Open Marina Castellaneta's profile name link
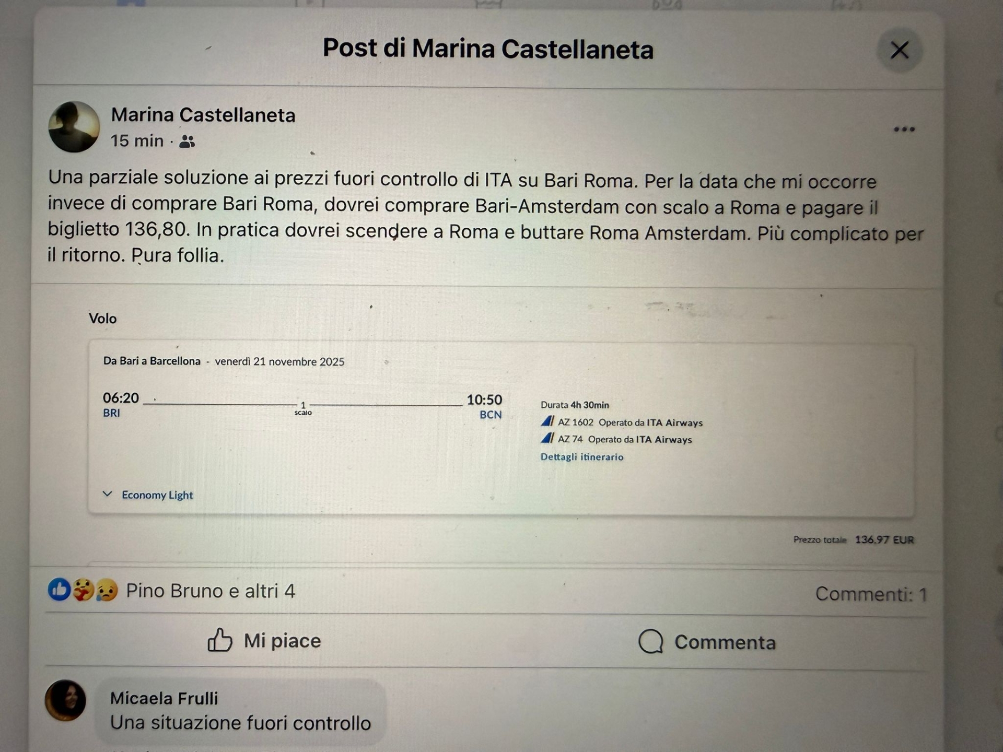 pos(203,115)
